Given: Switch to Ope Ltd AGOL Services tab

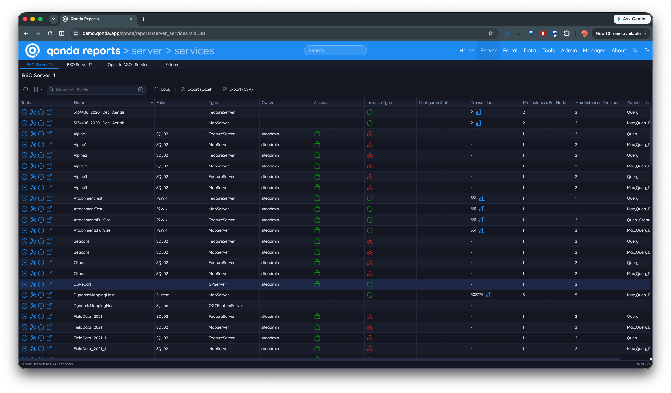Looking at the screenshot, I should click(x=129, y=65).
